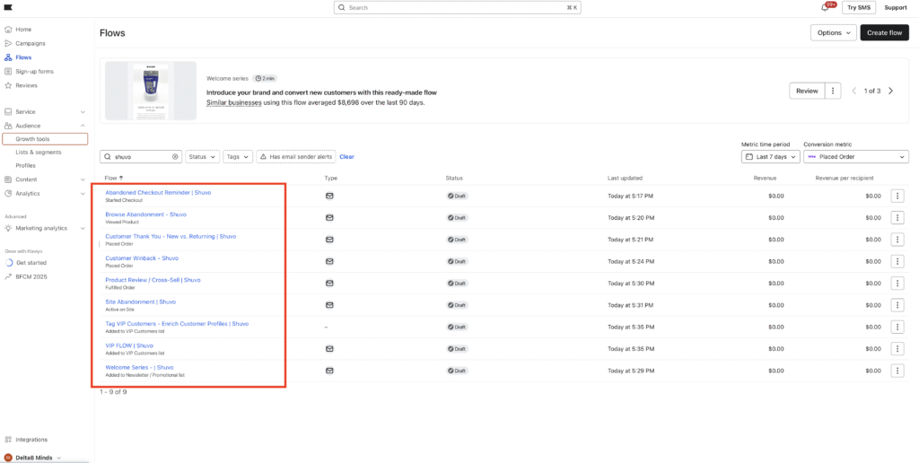Open three-dot menu for Abandoned Checkout Reminder row
The image size is (919, 463).
pos(897,196)
